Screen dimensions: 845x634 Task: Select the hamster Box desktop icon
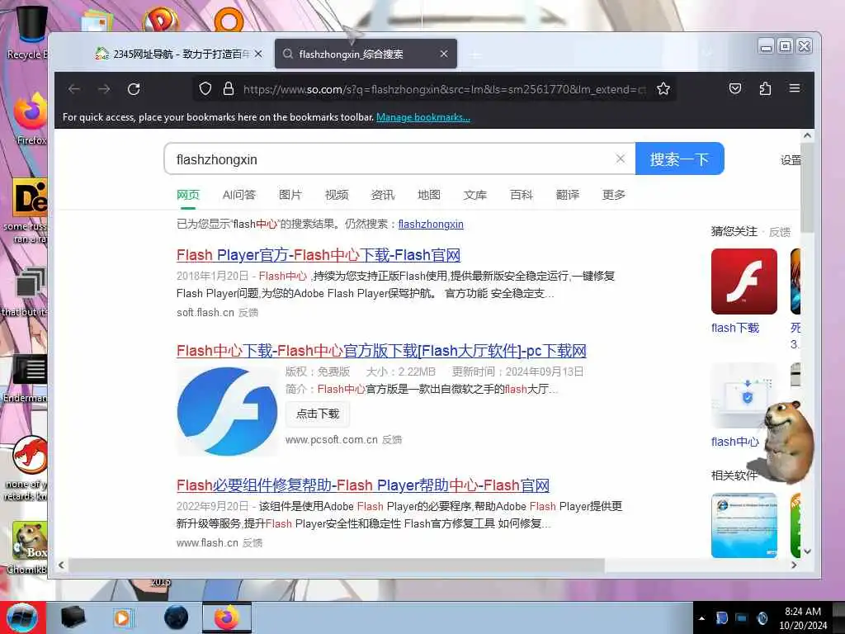coord(29,547)
